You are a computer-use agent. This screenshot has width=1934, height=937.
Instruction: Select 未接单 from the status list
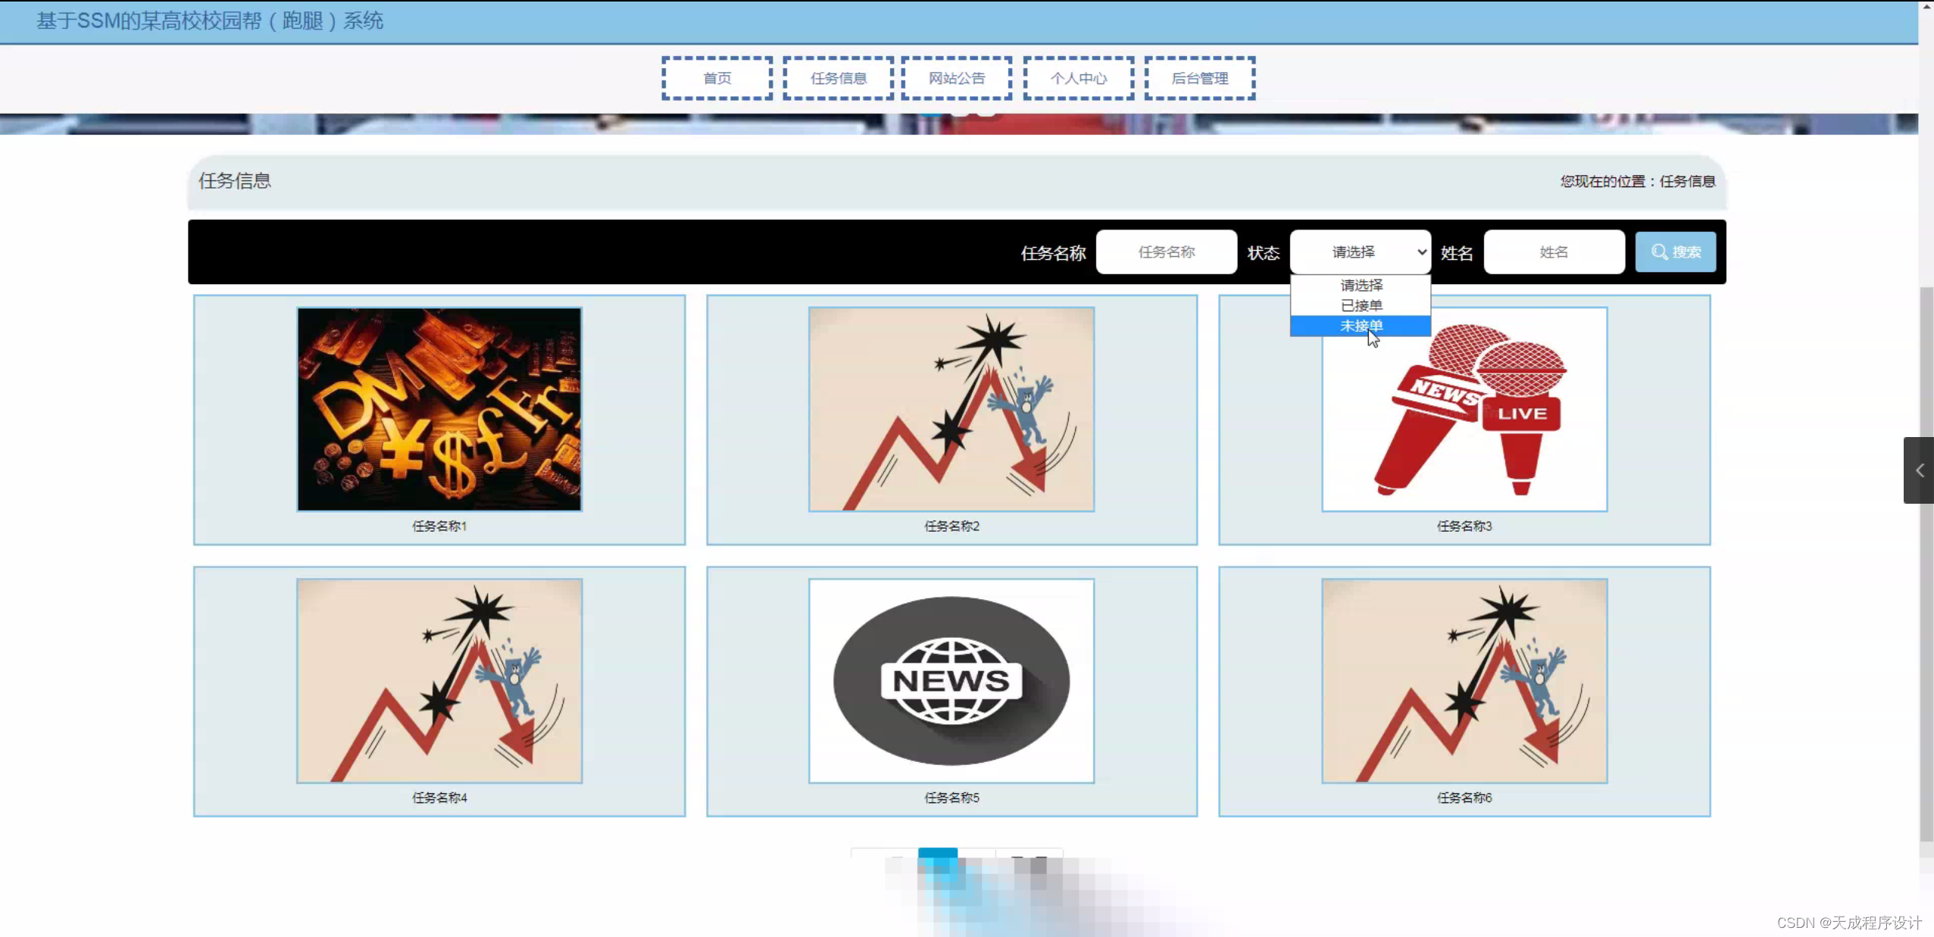coord(1361,326)
